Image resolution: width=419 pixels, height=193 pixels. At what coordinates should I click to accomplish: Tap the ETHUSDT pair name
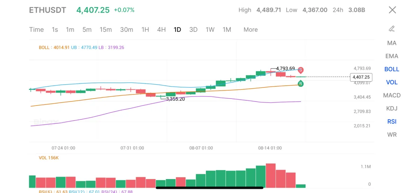(x=47, y=10)
